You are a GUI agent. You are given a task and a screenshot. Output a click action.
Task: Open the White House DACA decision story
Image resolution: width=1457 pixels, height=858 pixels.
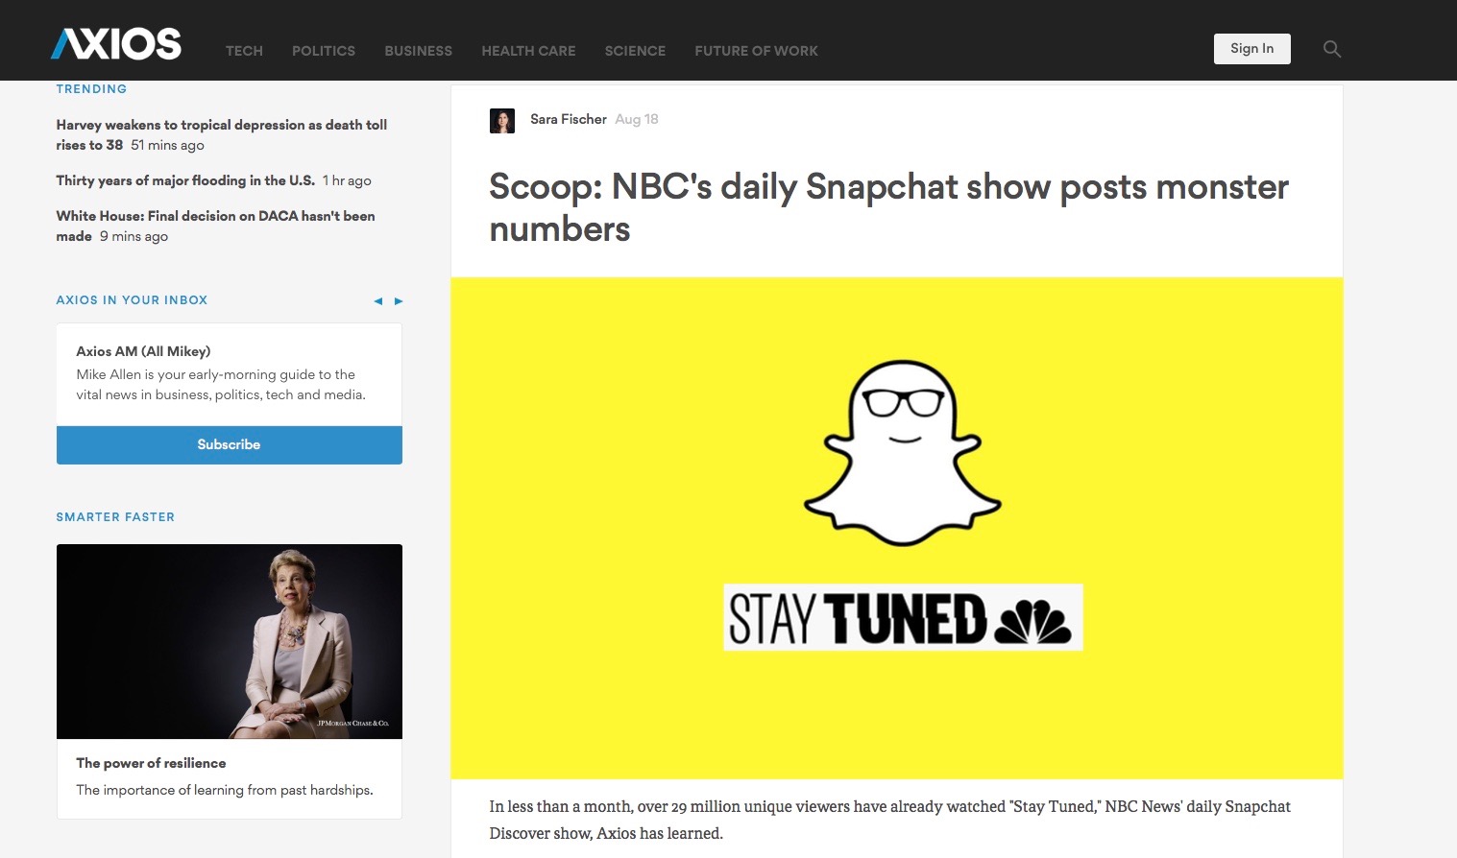click(215, 226)
